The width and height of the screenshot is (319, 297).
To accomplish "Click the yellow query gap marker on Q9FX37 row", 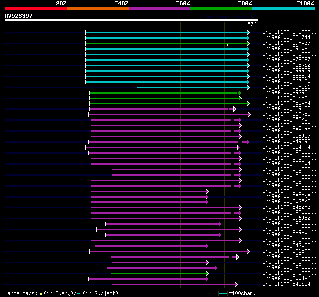I will click(227, 45).
